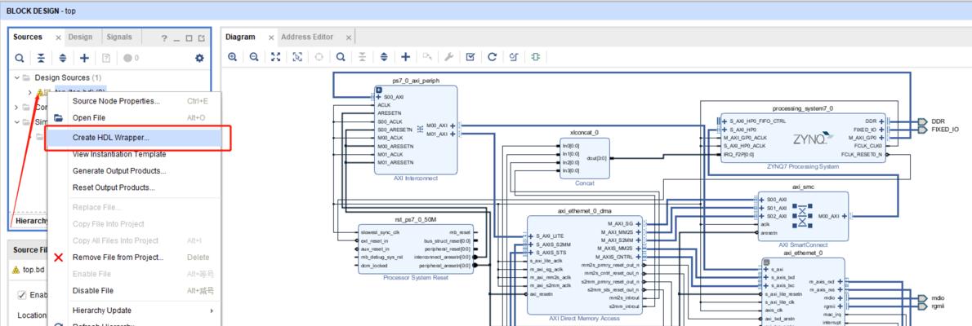
Task: Close the Sources tab
Action: [58, 37]
